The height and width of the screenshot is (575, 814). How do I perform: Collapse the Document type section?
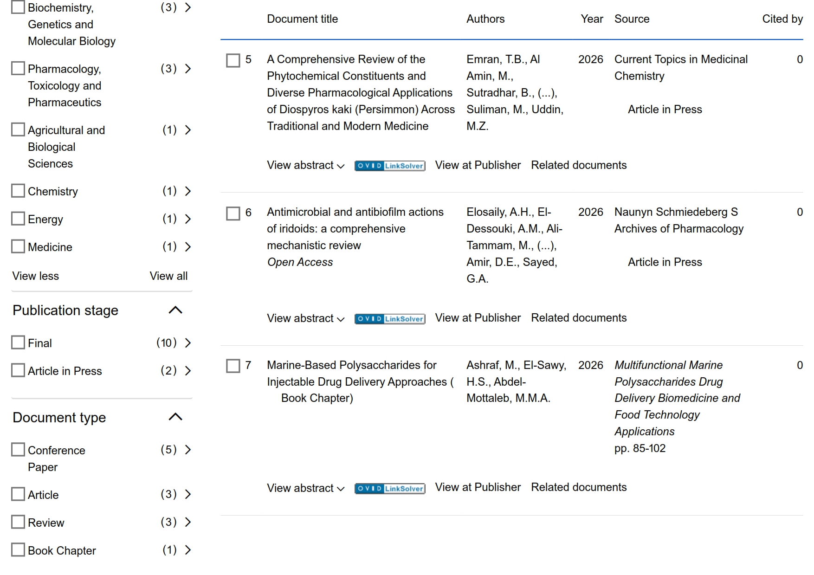(175, 417)
